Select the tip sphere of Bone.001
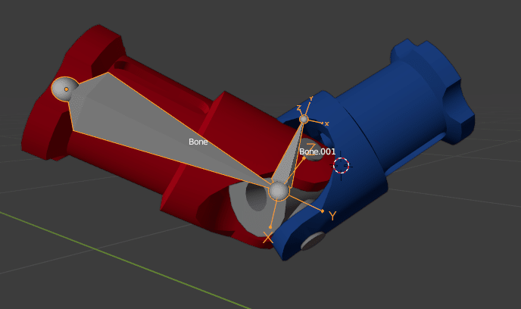 (x=304, y=119)
